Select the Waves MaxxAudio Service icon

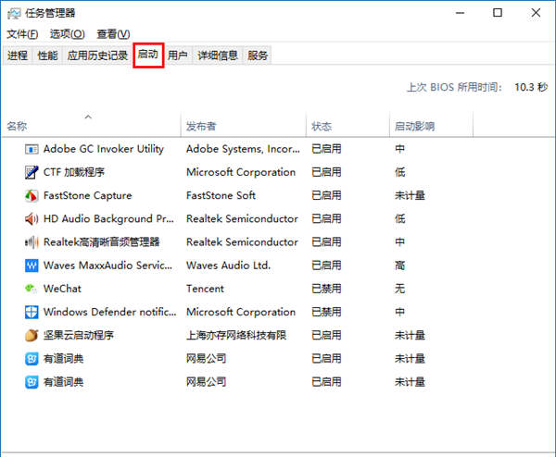click(32, 266)
